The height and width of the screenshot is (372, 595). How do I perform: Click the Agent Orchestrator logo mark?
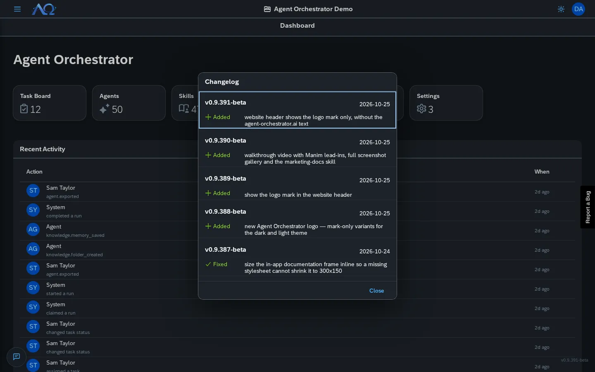click(x=44, y=9)
